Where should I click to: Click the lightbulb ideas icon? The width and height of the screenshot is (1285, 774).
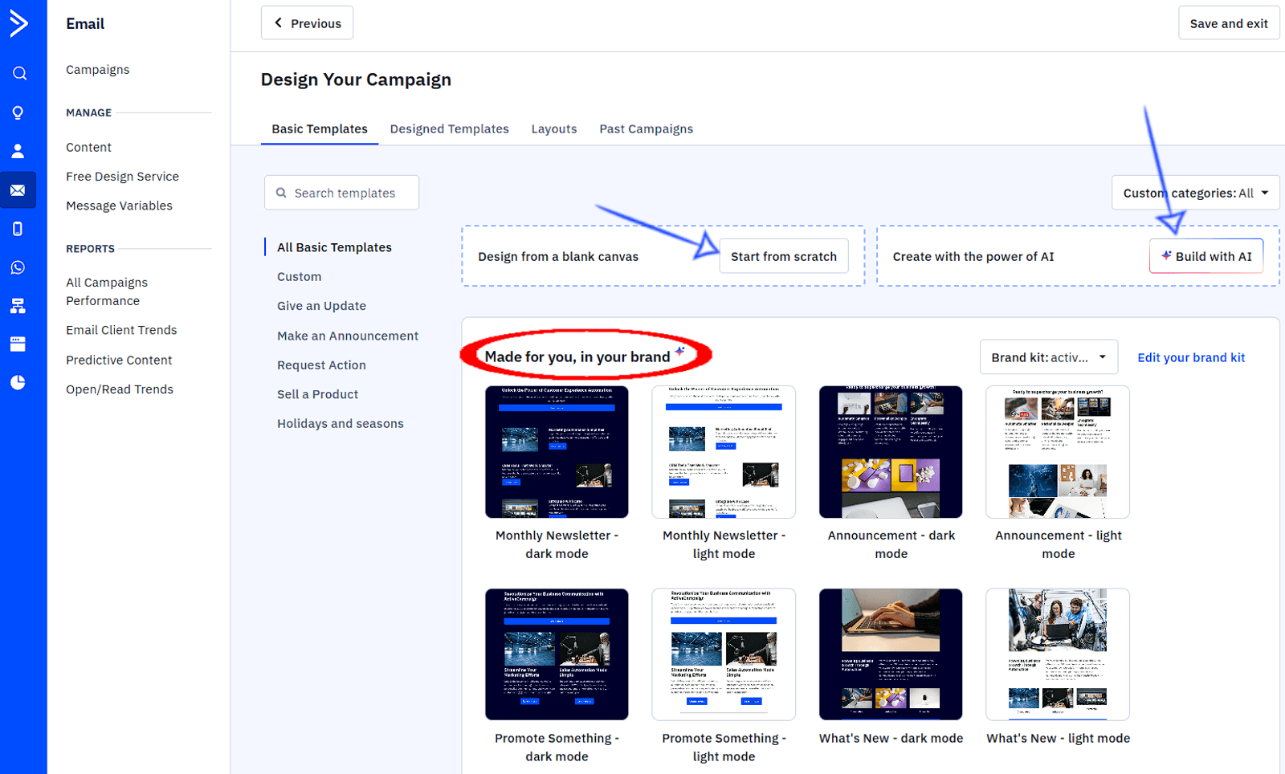coord(18,112)
